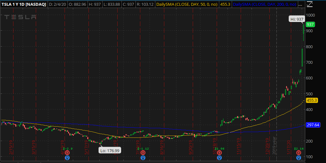Click the 900 price axis label

(309, 31)
